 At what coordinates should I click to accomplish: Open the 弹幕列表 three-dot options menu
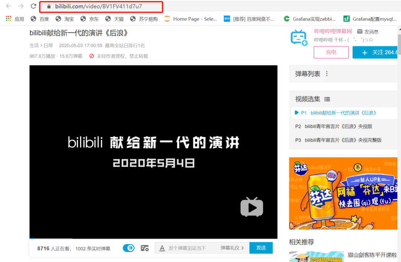pos(327,74)
